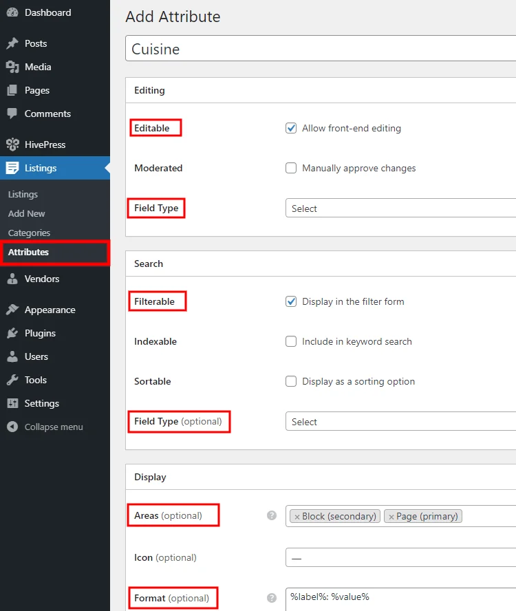Uncheck Allow front-end editing
The width and height of the screenshot is (516, 611).
(x=291, y=128)
